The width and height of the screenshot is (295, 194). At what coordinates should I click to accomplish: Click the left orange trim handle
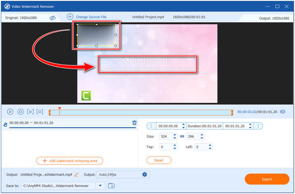click(50, 113)
